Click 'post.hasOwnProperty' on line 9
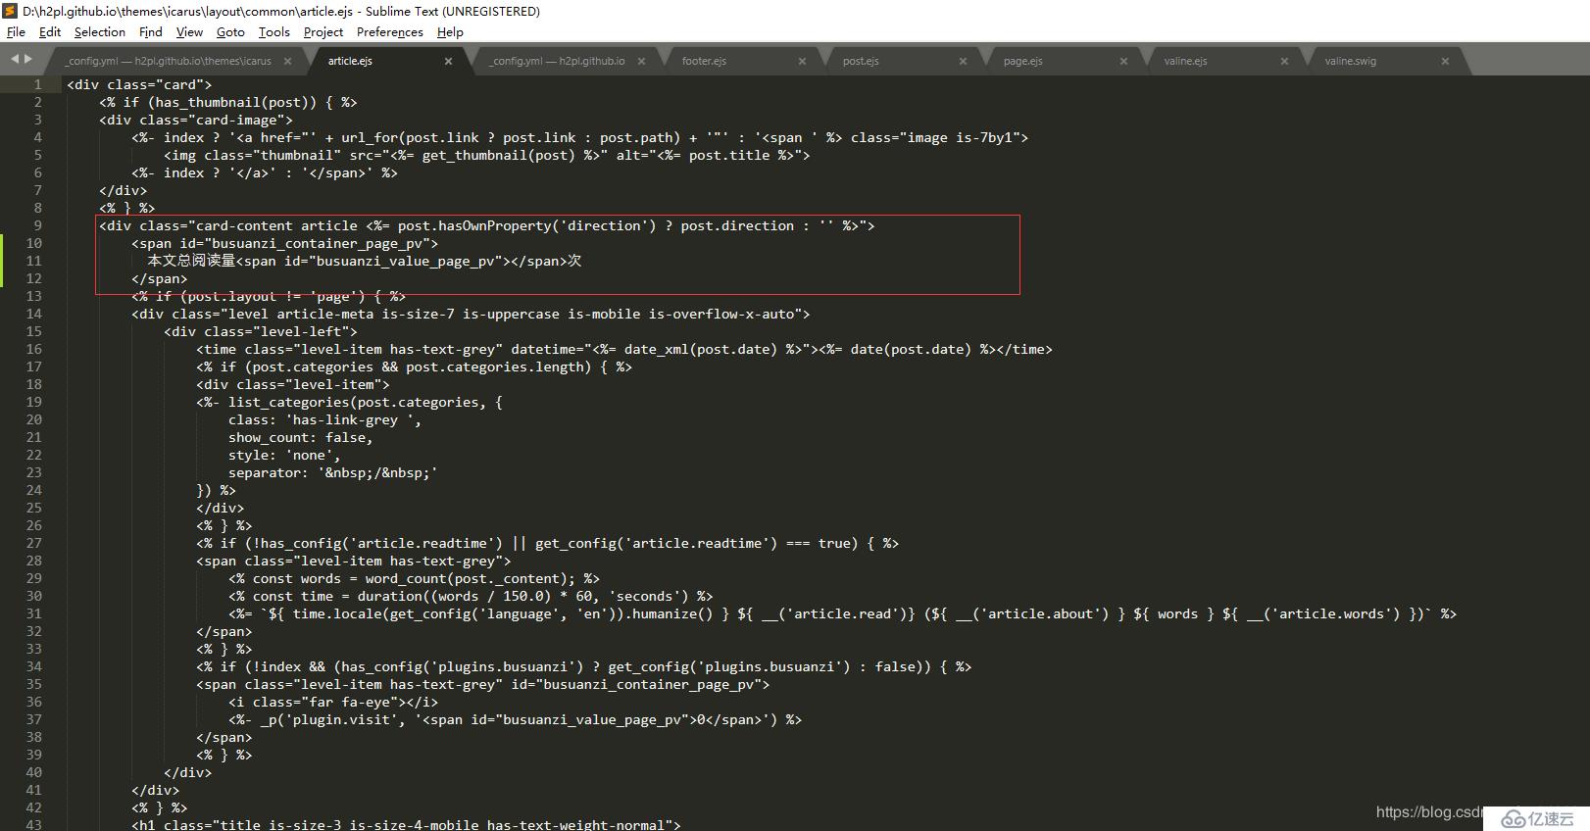 point(474,225)
